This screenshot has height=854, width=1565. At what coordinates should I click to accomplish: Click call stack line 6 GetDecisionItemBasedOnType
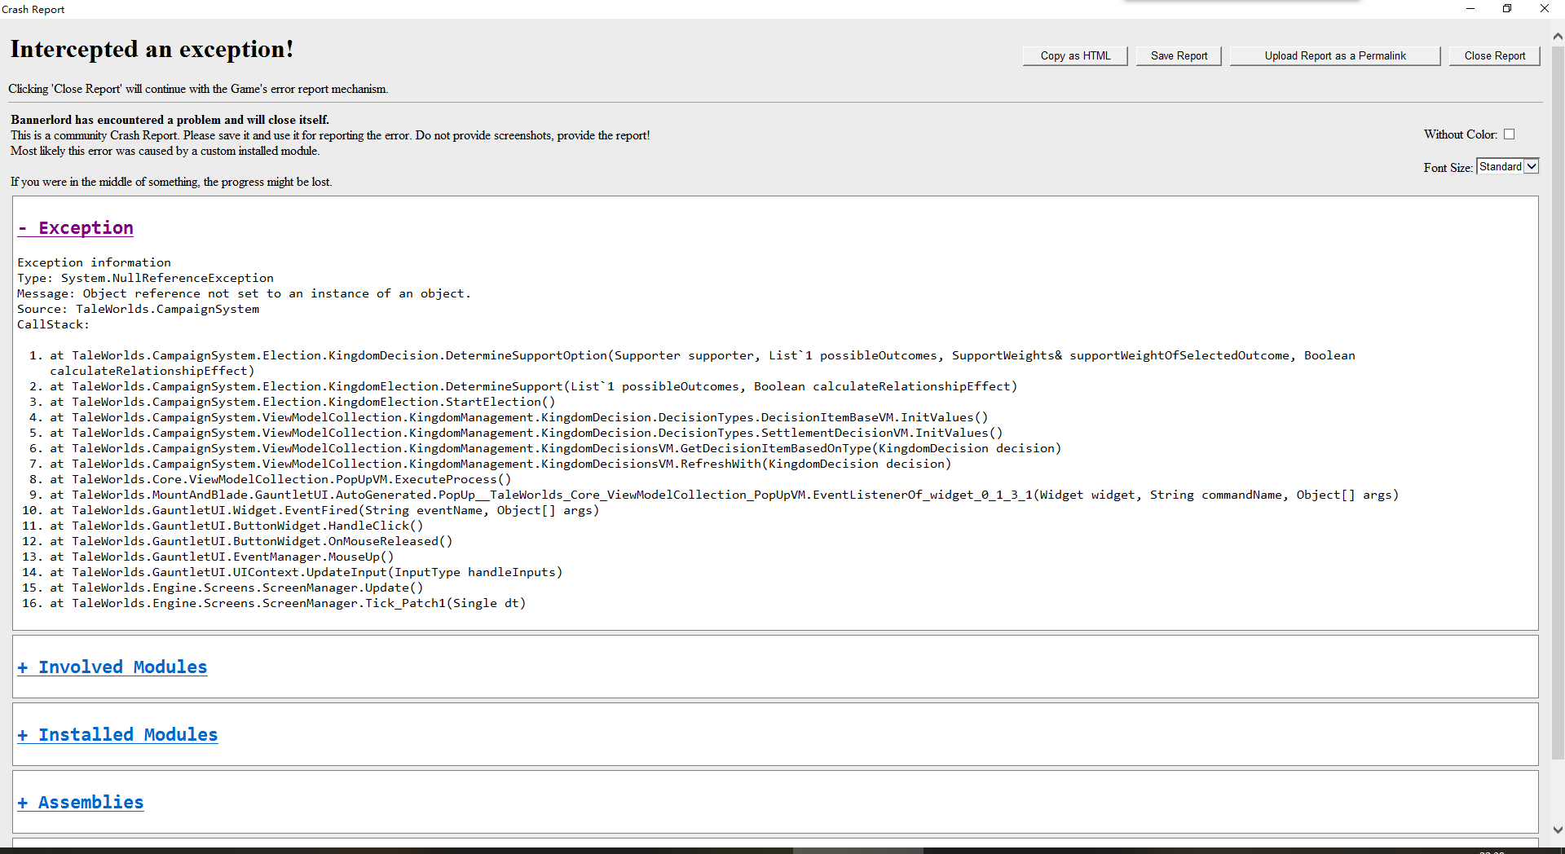[x=556, y=448]
